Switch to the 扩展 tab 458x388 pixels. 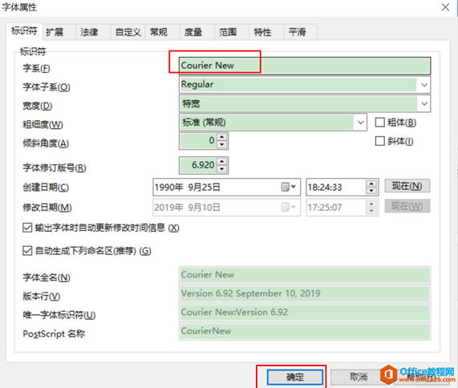coord(55,32)
